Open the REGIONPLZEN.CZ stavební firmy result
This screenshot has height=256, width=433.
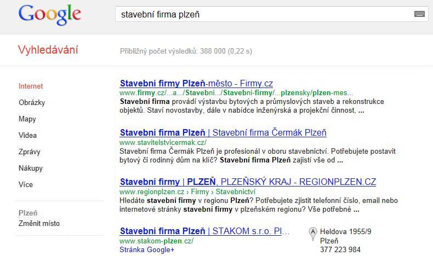248,182
